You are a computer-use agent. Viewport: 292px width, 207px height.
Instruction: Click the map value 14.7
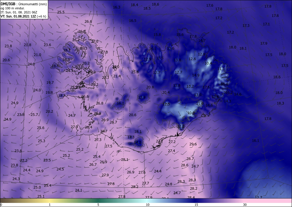202,40
